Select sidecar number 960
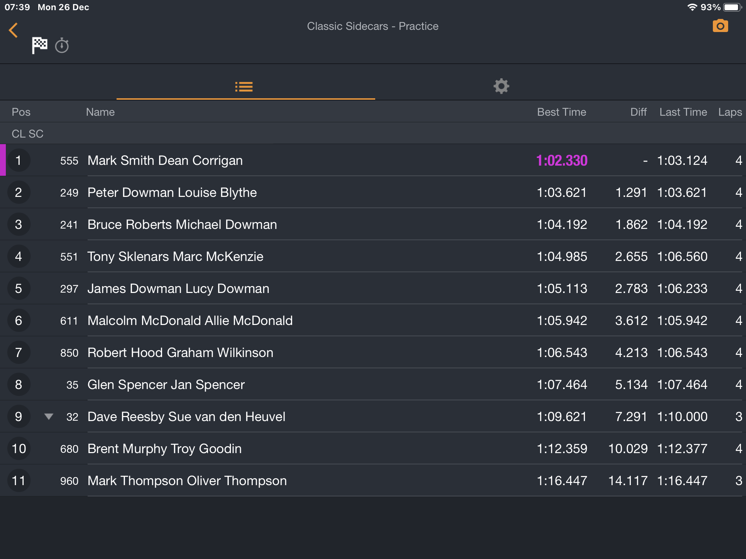Image resolution: width=746 pixels, height=559 pixels. tap(69, 481)
